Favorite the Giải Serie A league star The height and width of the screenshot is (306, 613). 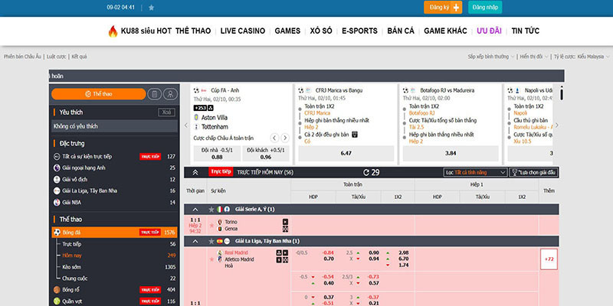coord(211,209)
